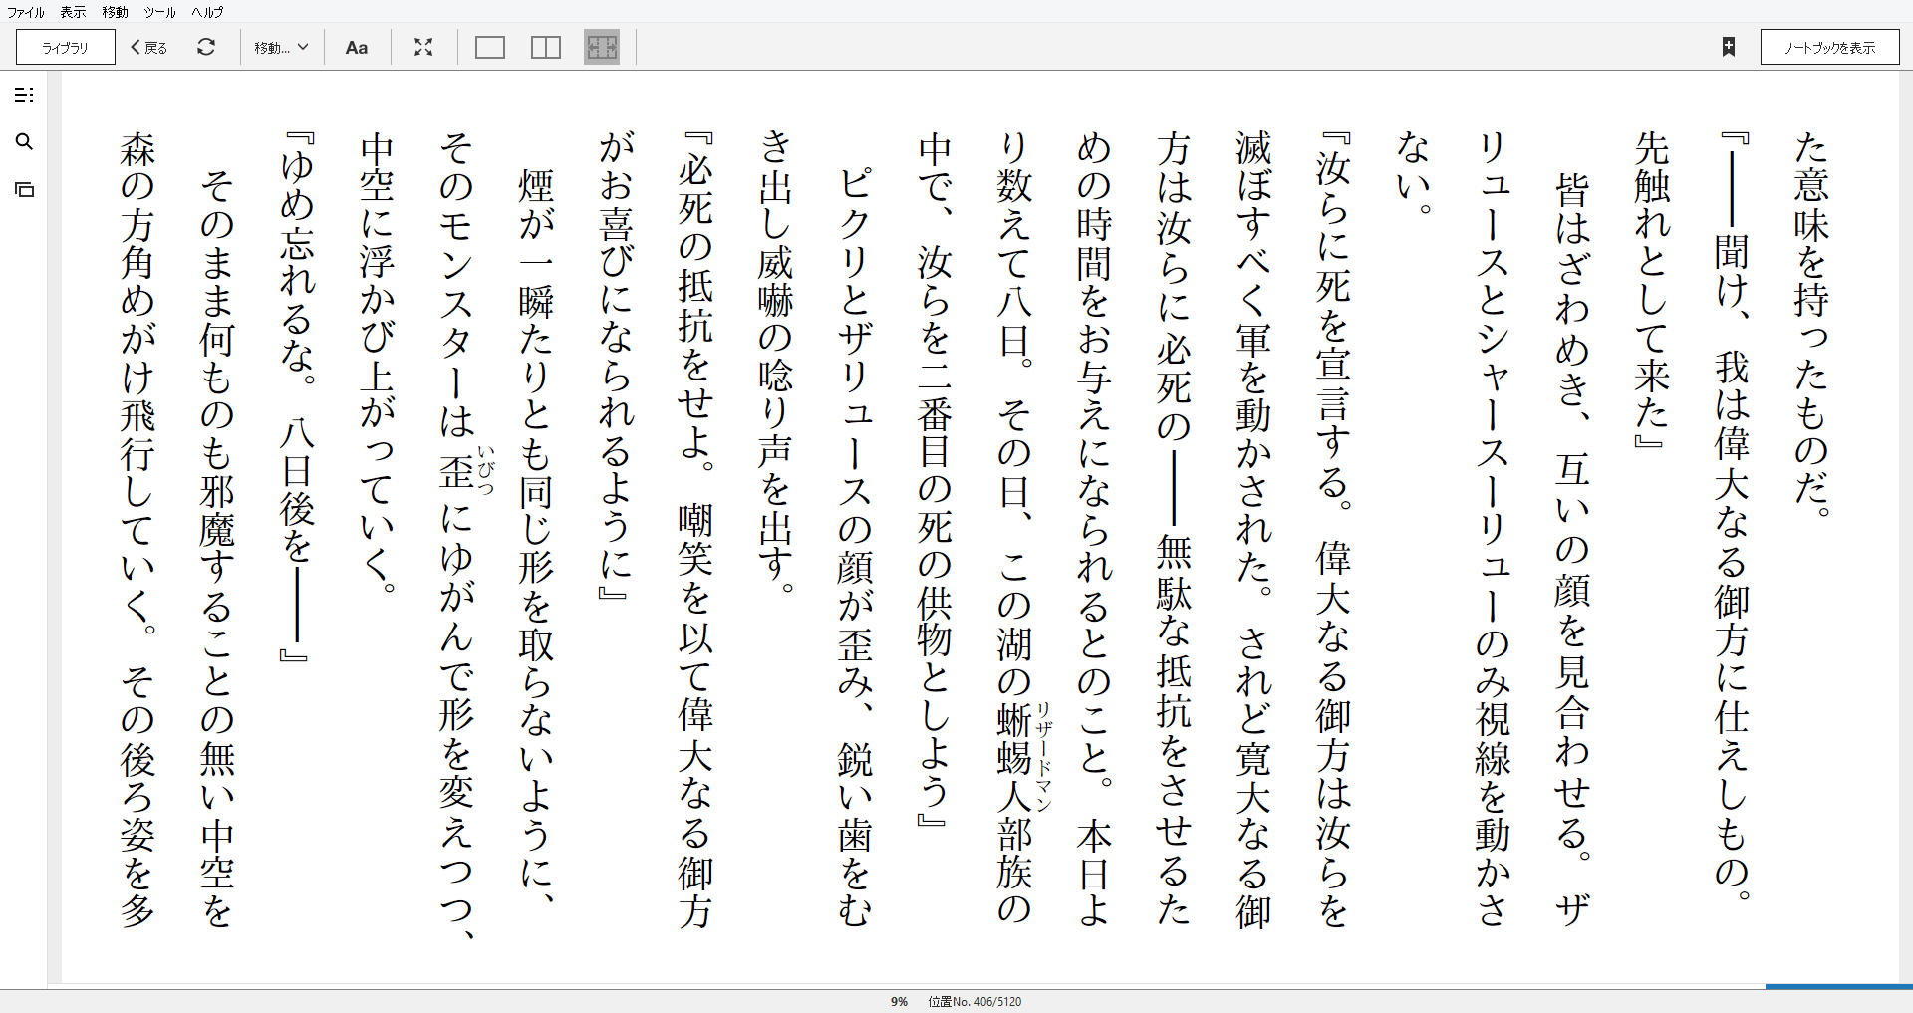Add a bookmark to this page
Screen dimensions: 1913x1013
[x=1729, y=47]
